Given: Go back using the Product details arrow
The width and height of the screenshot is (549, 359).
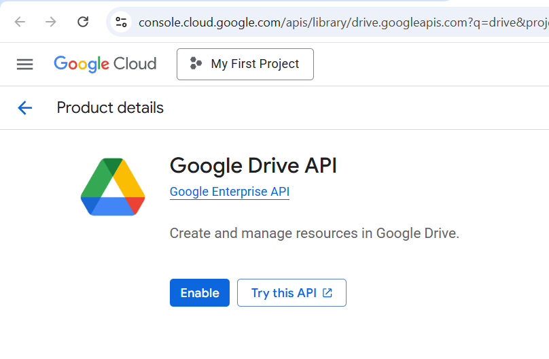Looking at the screenshot, I should [x=25, y=107].
